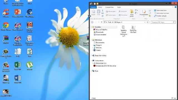178x100 pixels.
Task: Click the Renomear ribbon button
Action: pyautogui.click(x=123, y=15)
